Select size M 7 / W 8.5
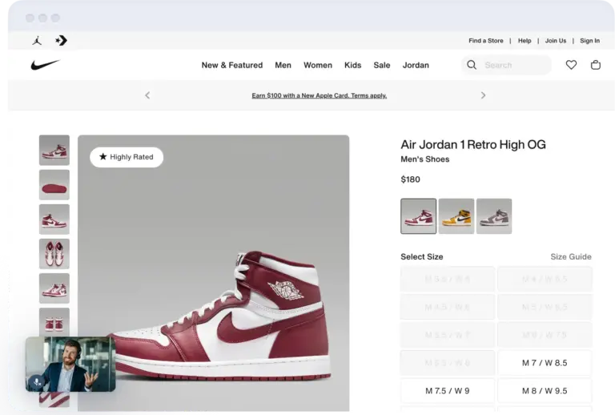This screenshot has width=615, height=415. [x=545, y=363]
